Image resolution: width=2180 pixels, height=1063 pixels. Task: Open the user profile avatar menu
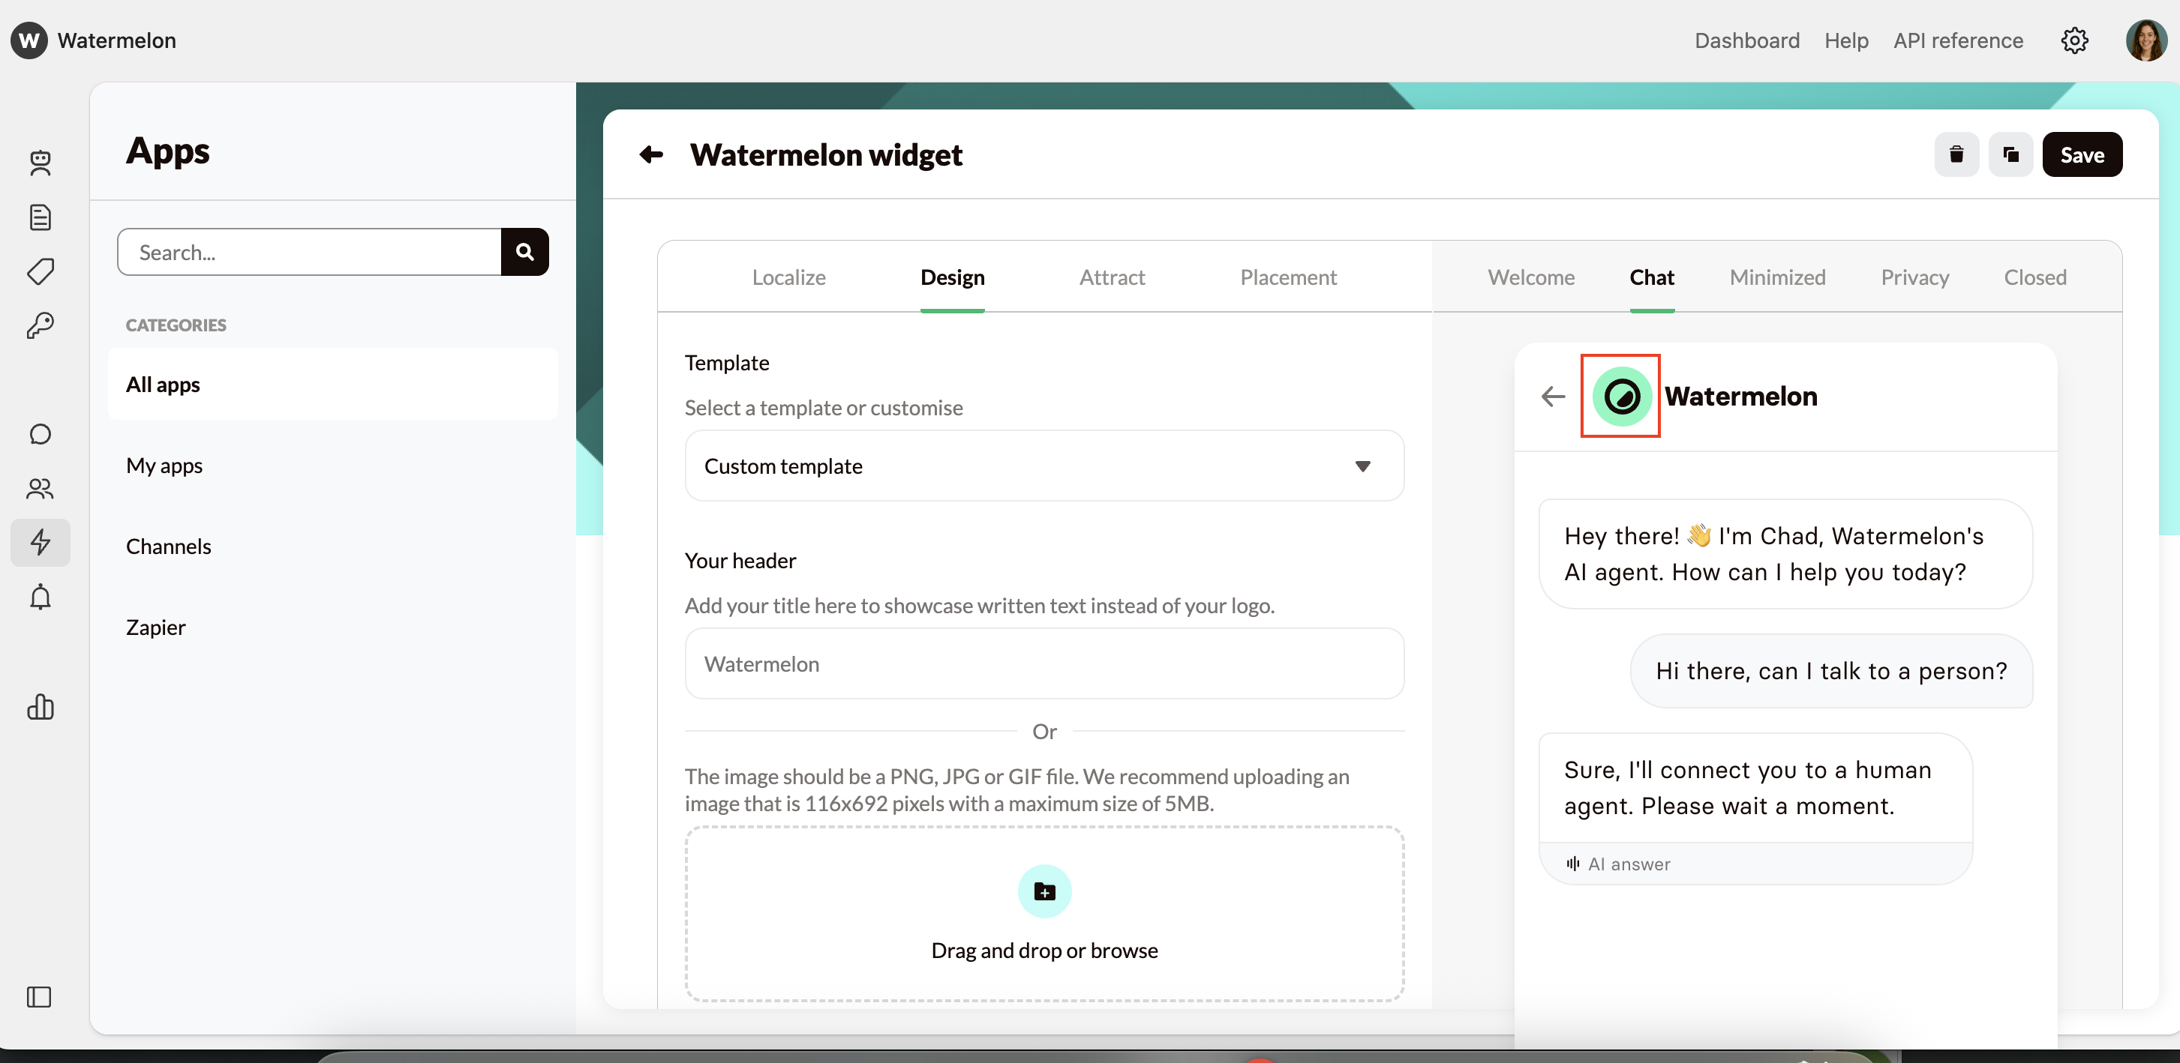click(2146, 40)
